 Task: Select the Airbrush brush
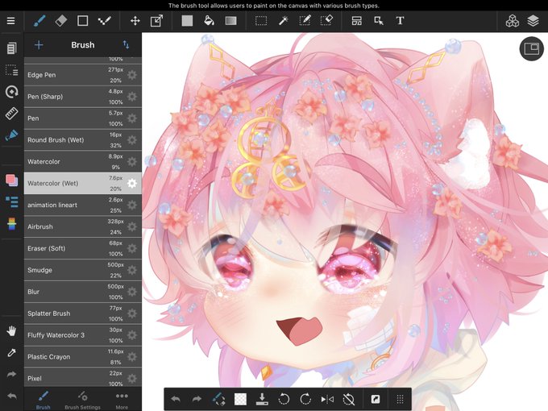point(83,226)
